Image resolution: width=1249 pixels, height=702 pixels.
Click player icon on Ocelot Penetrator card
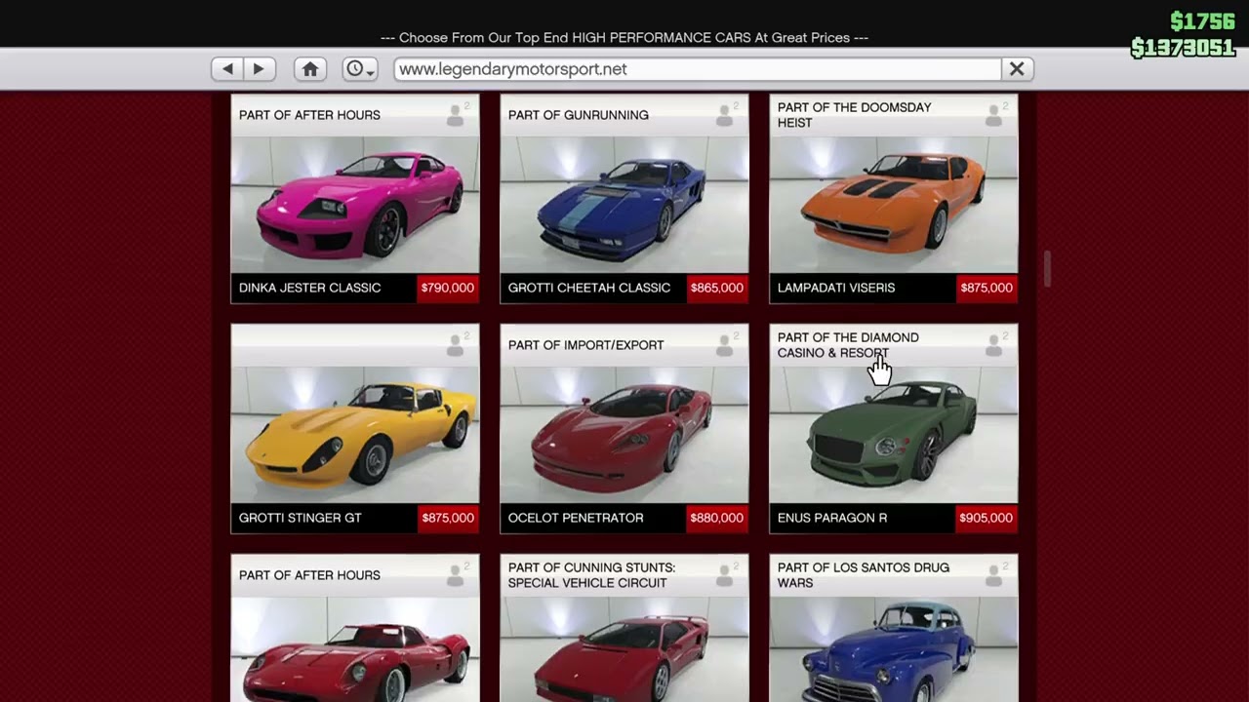(725, 345)
